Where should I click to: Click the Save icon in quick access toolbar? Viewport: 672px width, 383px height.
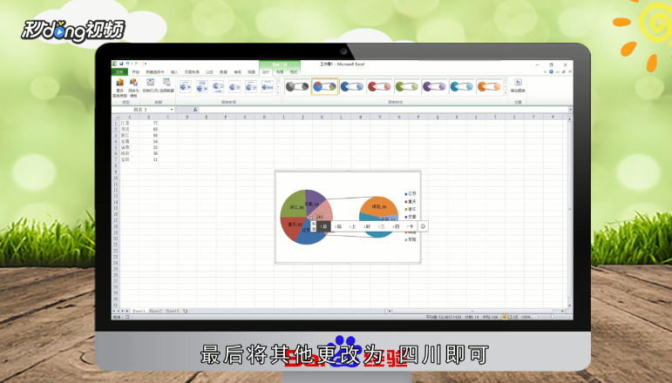(121, 64)
